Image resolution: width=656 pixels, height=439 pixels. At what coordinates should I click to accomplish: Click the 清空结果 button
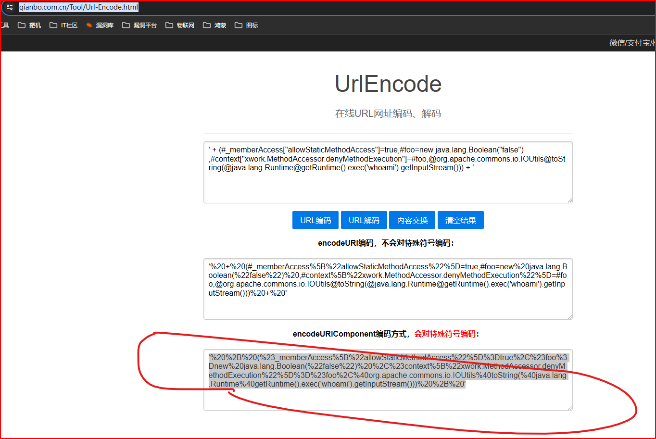point(461,220)
